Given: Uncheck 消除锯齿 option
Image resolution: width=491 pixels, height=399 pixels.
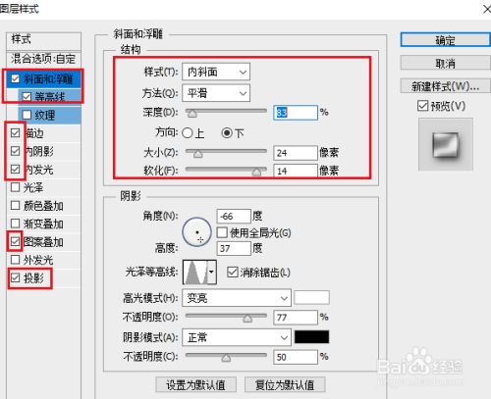Looking at the screenshot, I should (232, 273).
